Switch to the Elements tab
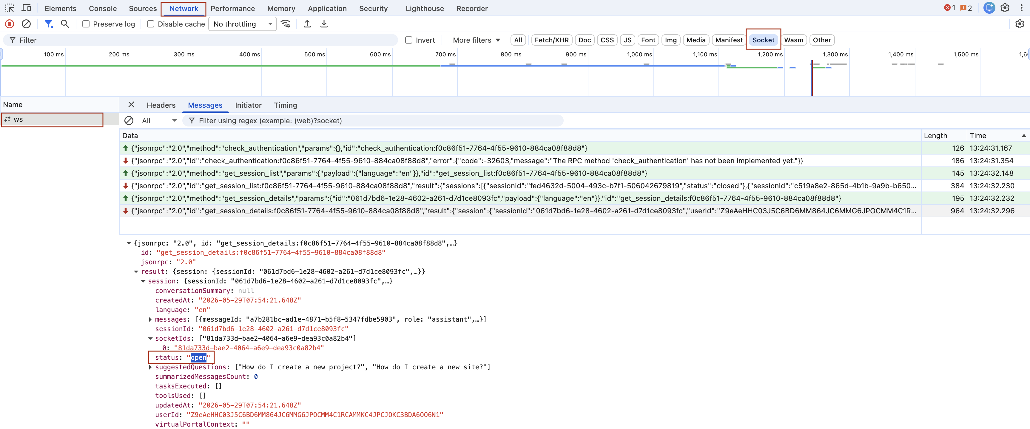The width and height of the screenshot is (1030, 429). [x=60, y=8]
